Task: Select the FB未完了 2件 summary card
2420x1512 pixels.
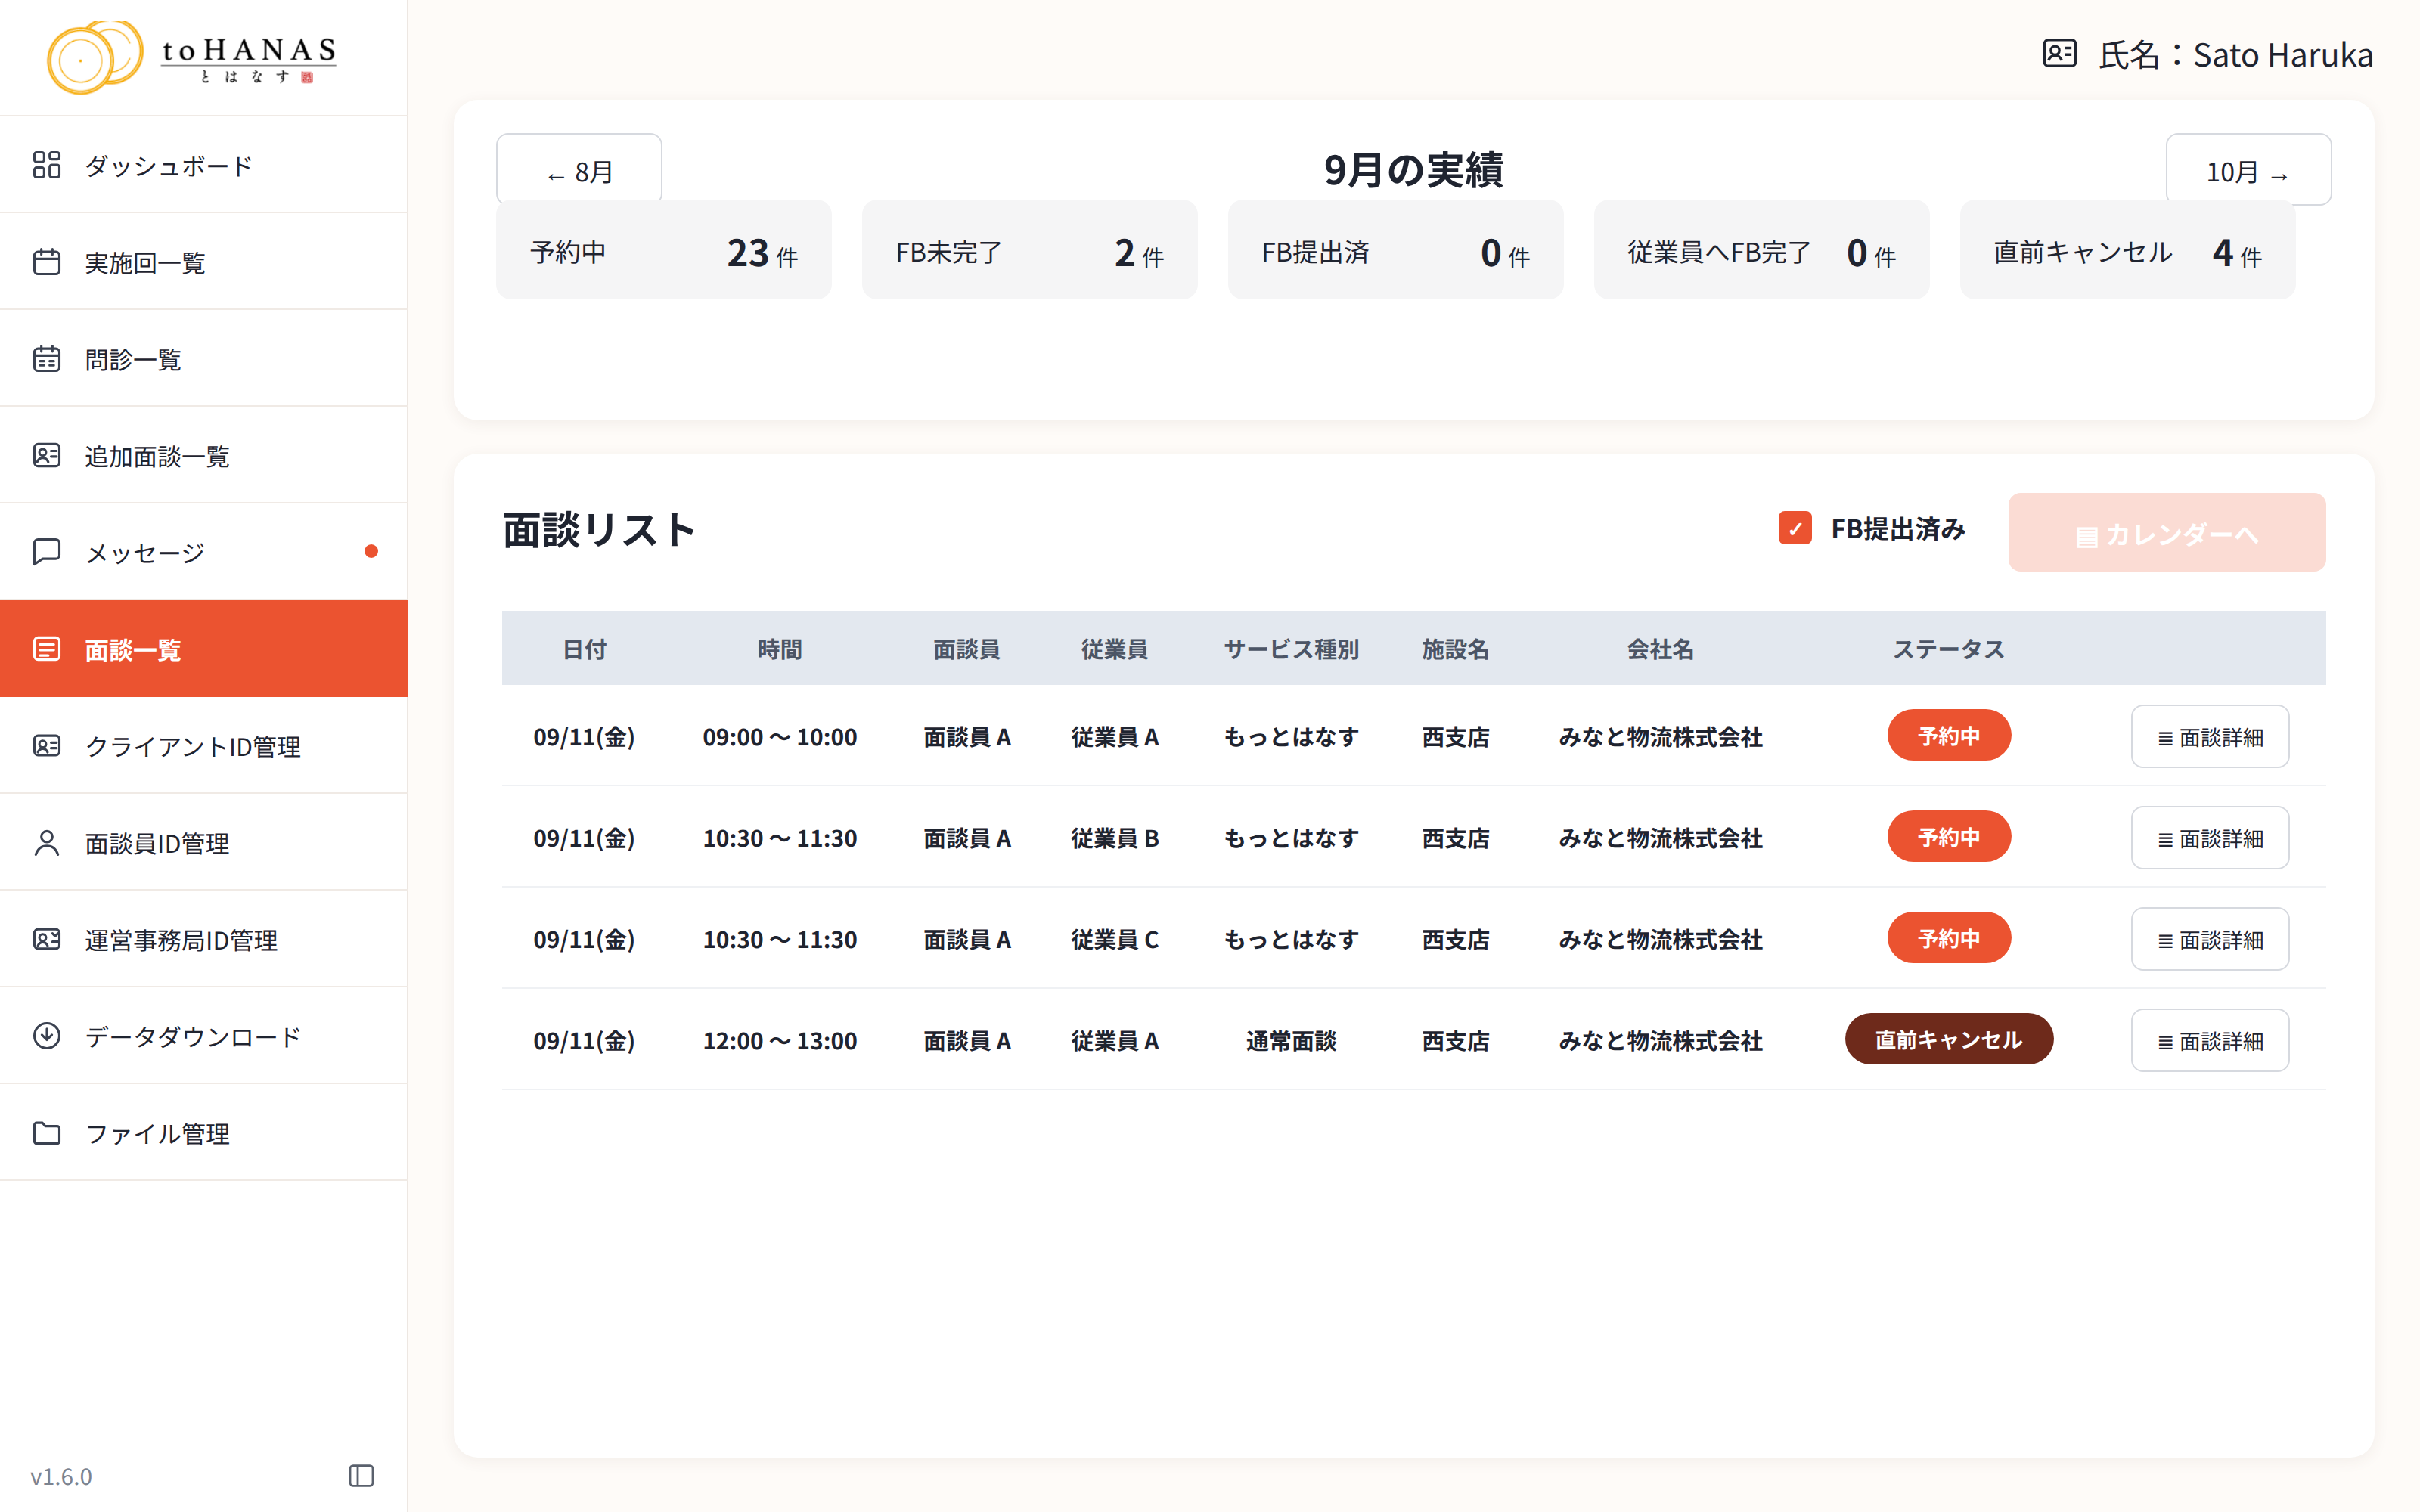Action: [1029, 250]
